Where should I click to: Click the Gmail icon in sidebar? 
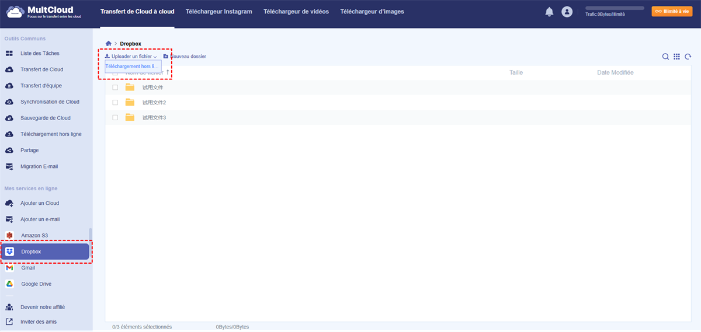[x=9, y=268]
